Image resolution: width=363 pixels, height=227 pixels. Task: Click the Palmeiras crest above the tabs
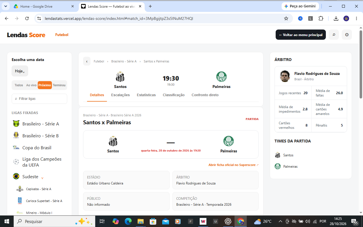click(x=221, y=77)
